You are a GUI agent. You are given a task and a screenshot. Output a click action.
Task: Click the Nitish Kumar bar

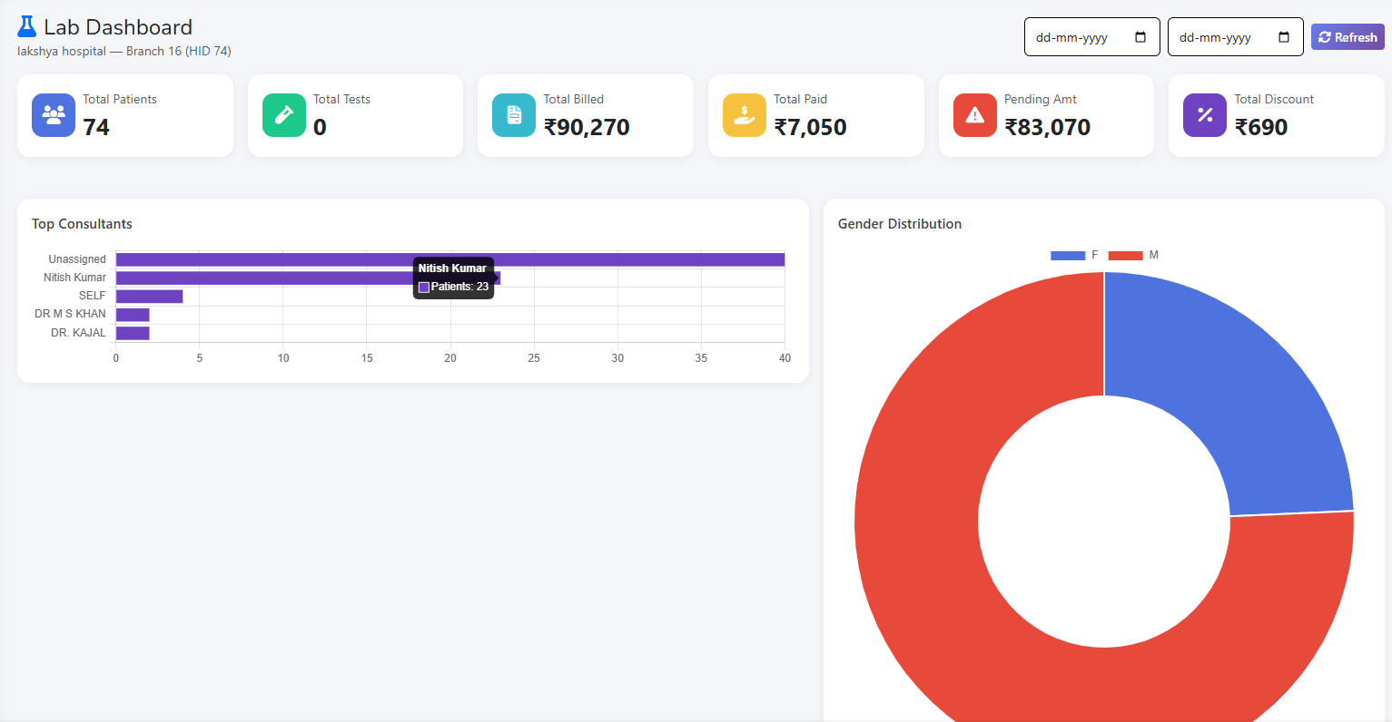pyautogui.click(x=308, y=278)
